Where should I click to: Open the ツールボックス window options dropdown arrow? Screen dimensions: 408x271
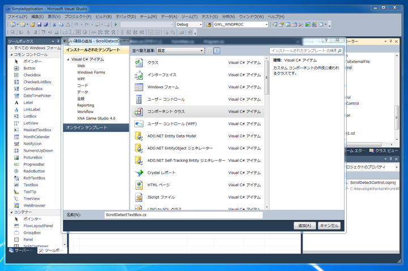pos(53,41)
